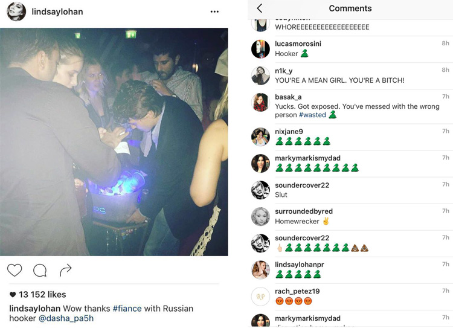Open the main post photo

coord(114,141)
